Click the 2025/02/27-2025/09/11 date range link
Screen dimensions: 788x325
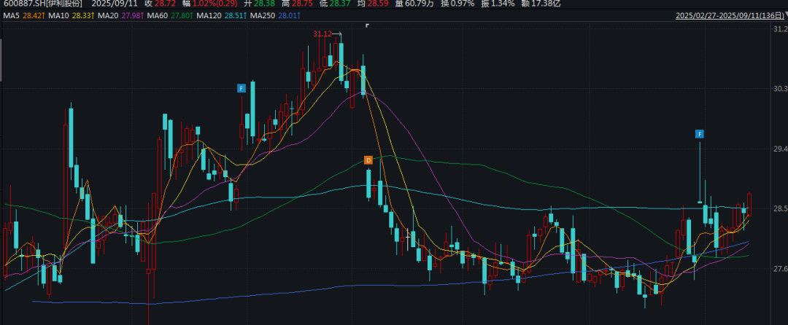coord(729,15)
